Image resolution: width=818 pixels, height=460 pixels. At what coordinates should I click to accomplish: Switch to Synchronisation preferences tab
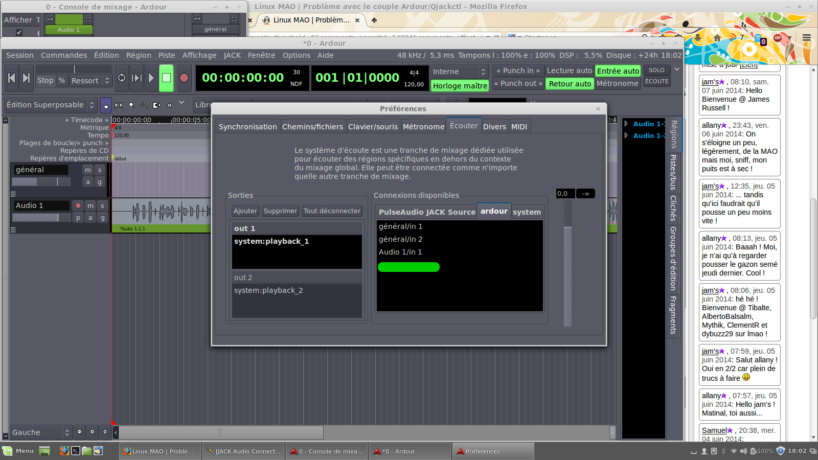(x=248, y=127)
